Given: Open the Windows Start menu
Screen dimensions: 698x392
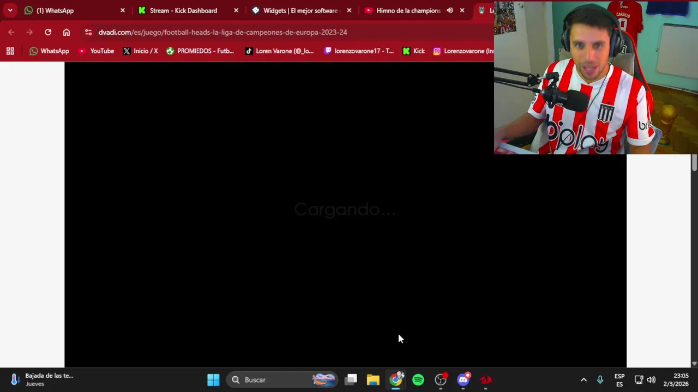Looking at the screenshot, I should [213, 379].
